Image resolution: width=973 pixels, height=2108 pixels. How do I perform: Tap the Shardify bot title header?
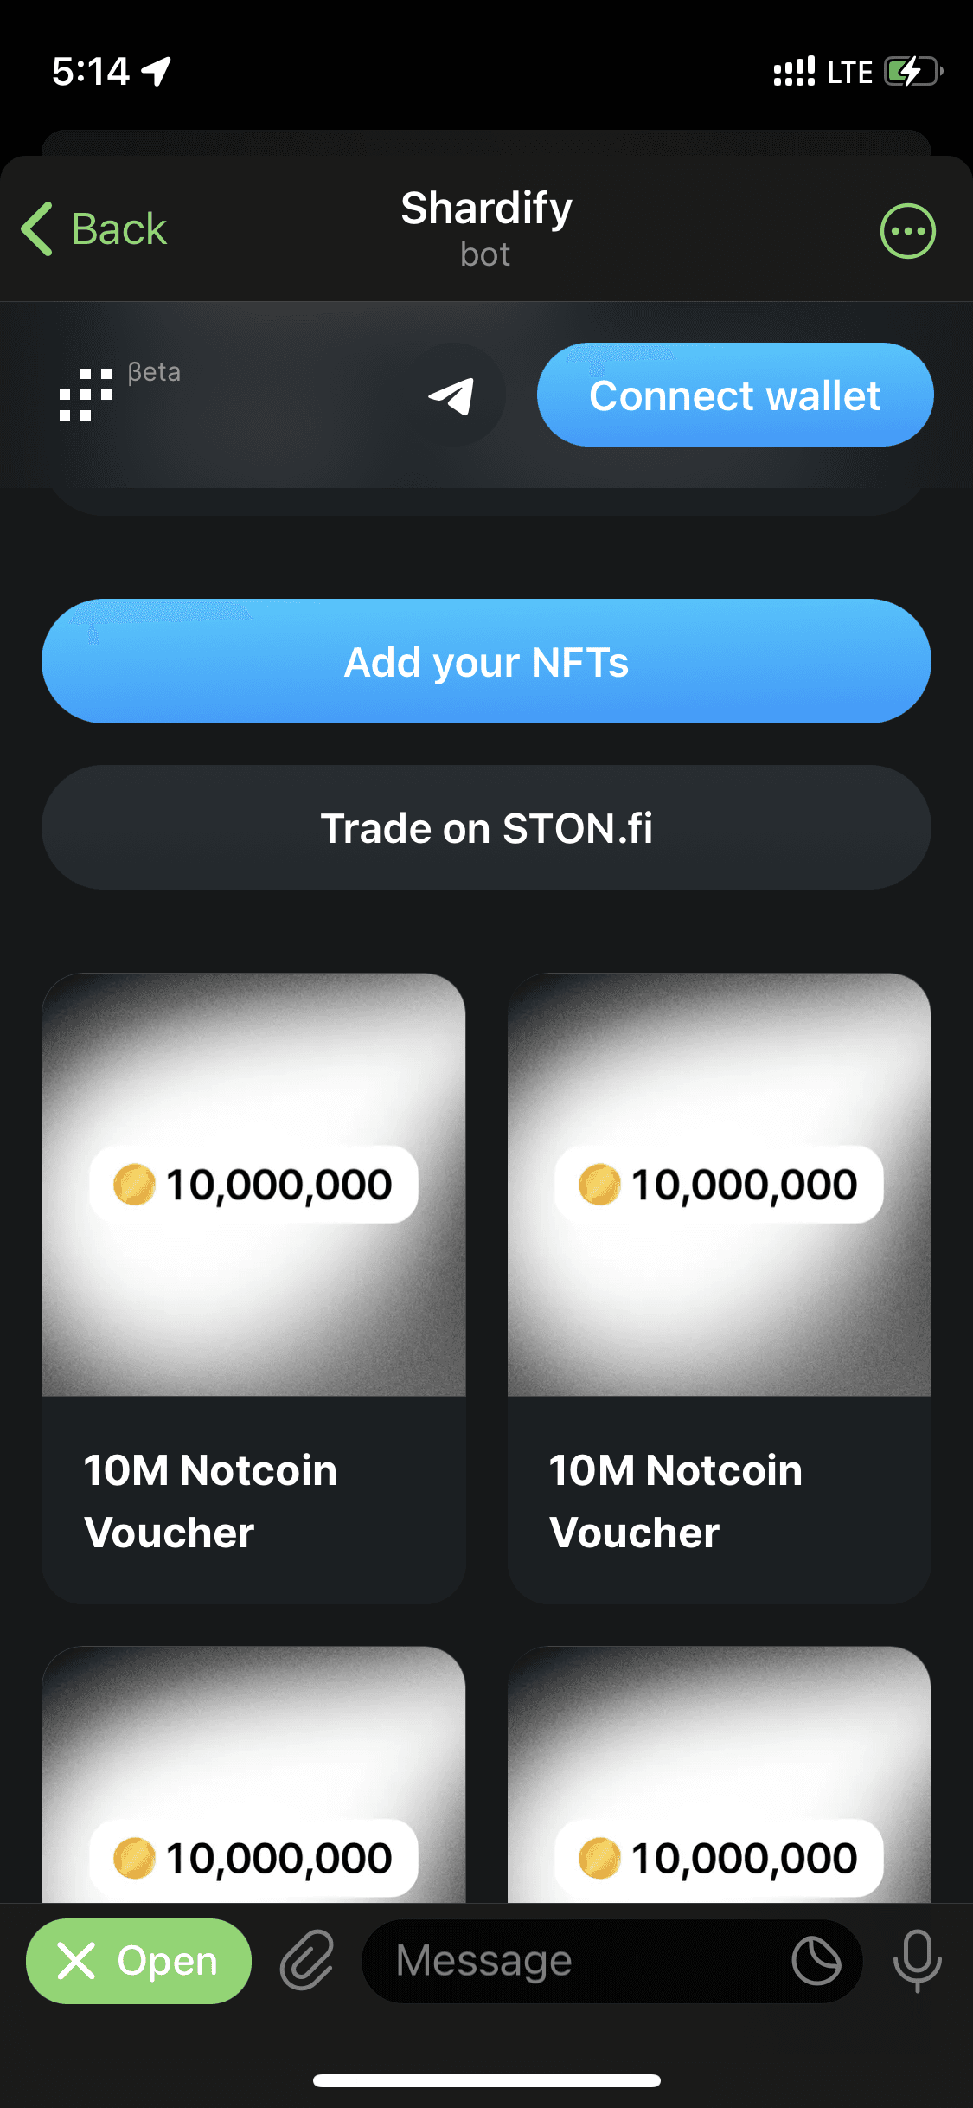tap(486, 228)
